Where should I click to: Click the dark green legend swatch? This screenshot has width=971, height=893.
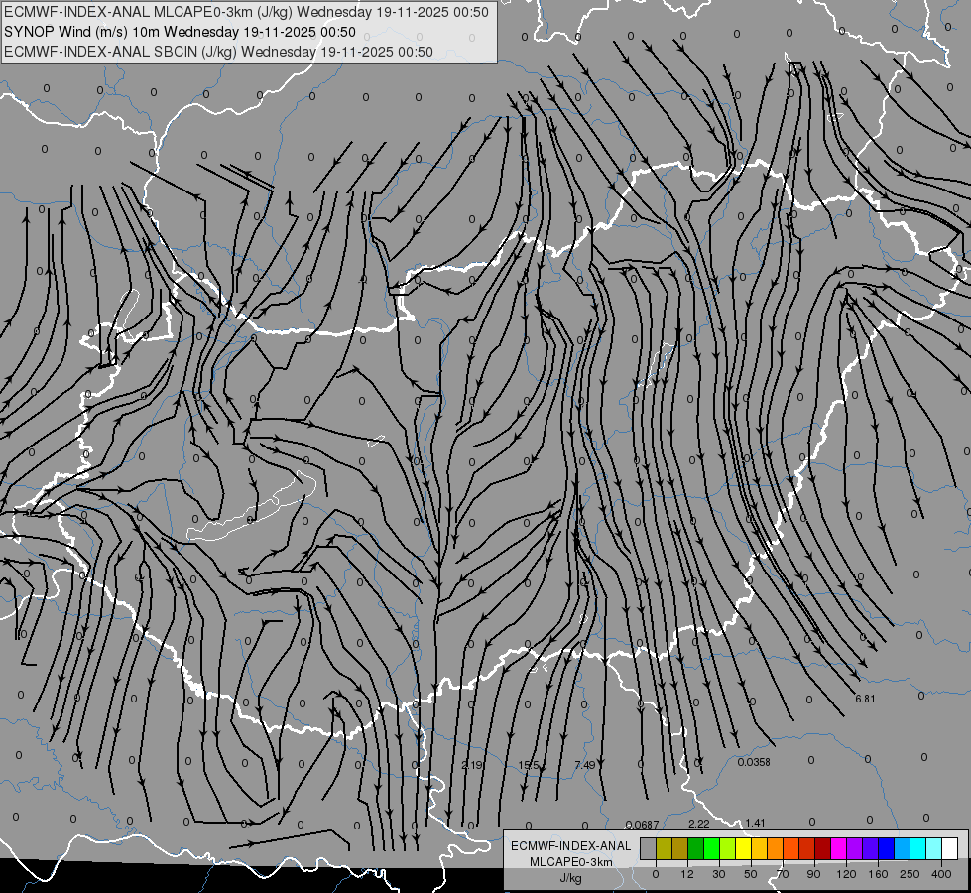pos(695,848)
